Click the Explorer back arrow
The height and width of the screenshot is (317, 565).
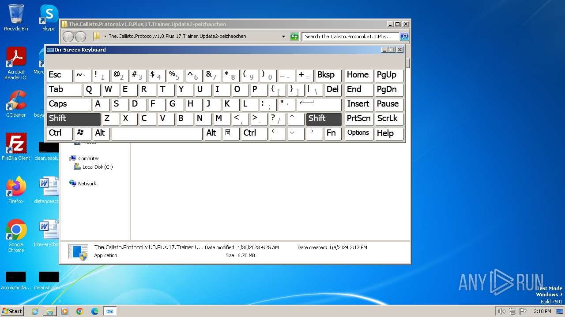coord(68,37)
